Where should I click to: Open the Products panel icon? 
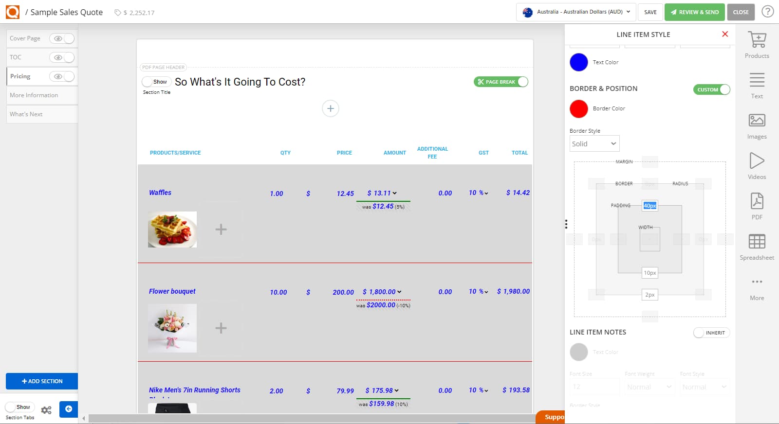point(757,45)
